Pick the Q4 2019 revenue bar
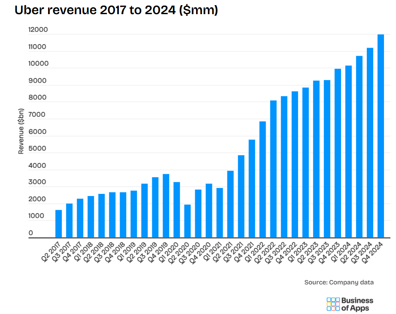Viewport: 396px width, 314px height. coord(166,206)
